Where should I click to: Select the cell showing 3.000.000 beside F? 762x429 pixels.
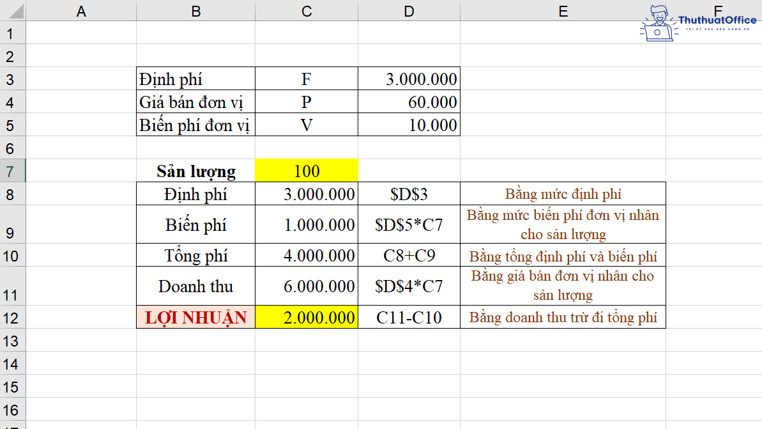pos(409,79)
